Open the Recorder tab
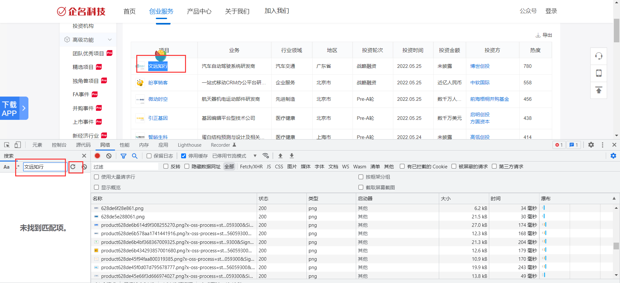This screenshot has width=620, height=283. pos(223,145)
